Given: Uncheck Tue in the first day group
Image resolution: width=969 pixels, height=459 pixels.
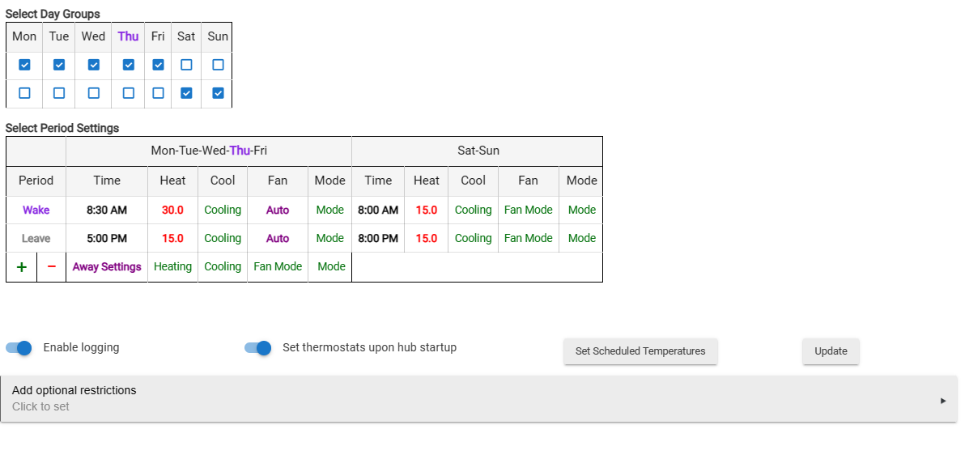Looking at the screenshot, I should pyautogui.click(x=59, y=65).
